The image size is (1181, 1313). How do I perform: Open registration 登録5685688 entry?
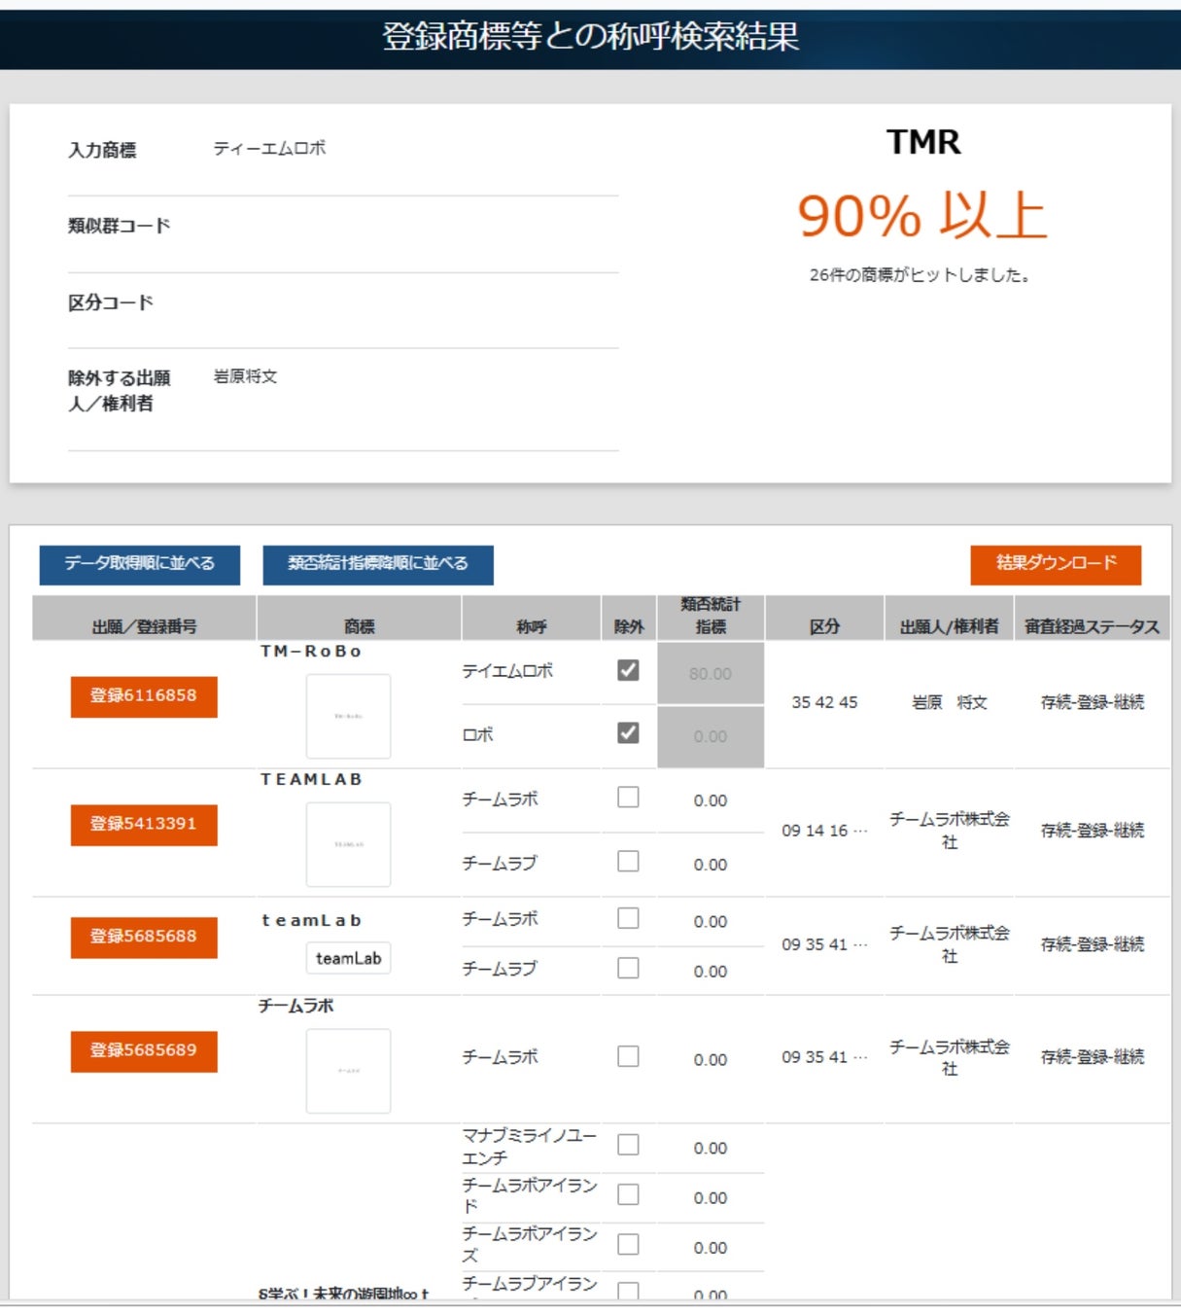point(144,938)
